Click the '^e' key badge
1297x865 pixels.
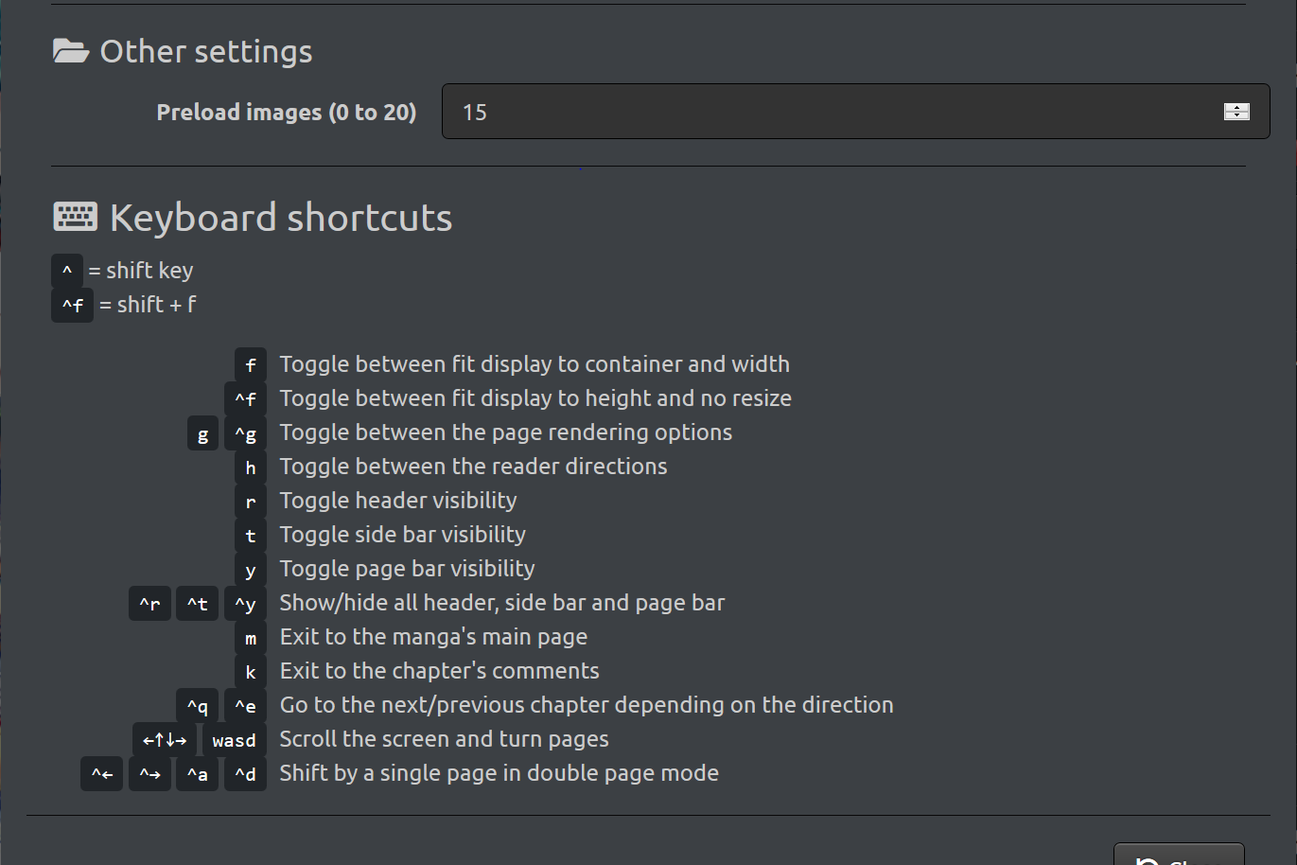245,706
